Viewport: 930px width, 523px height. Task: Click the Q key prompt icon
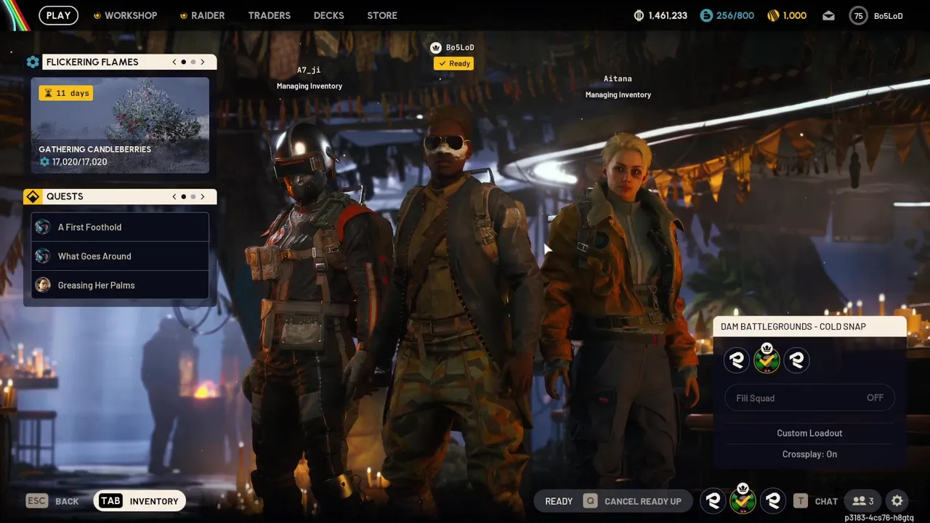[x=590, y=501]
